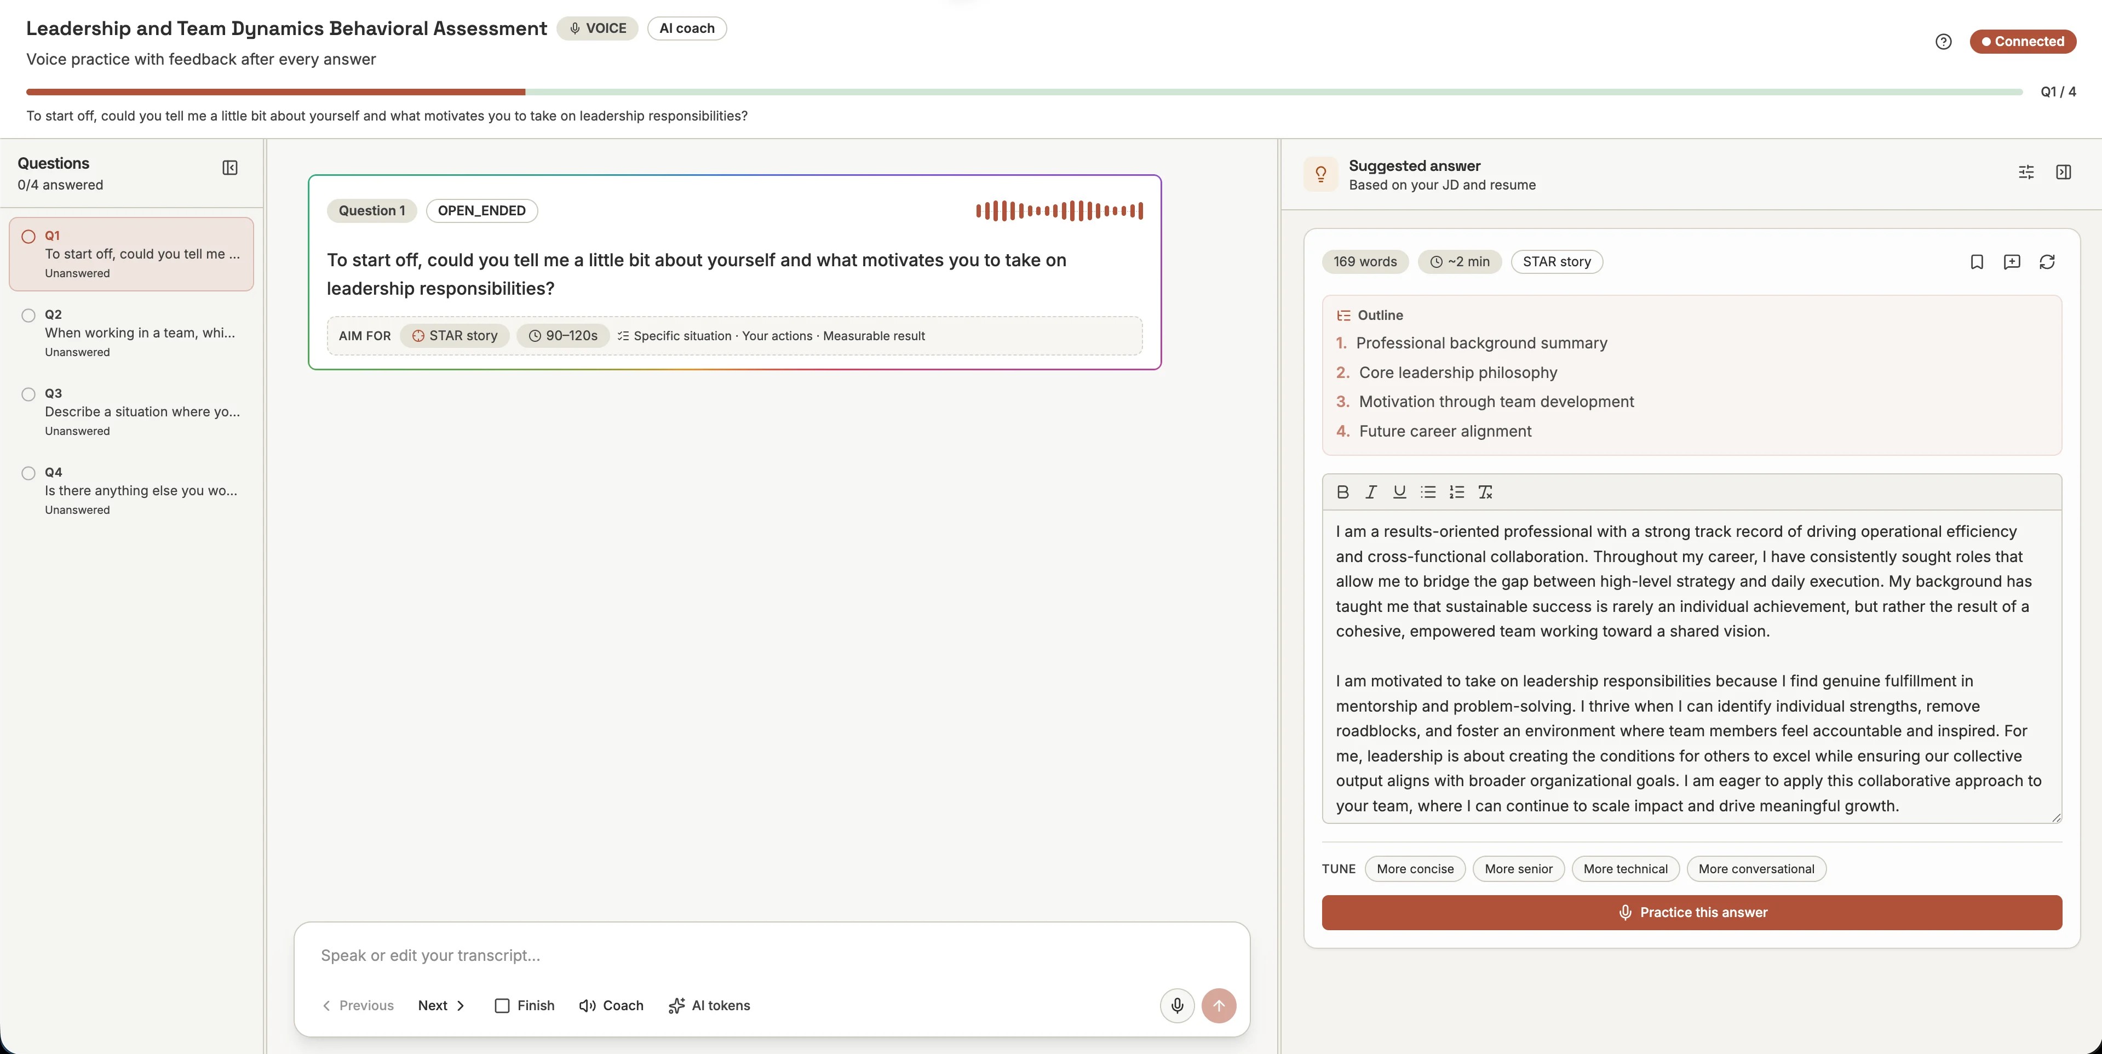Click the Question 1 tag
This screenshot has height=1054, width=2102.
click(372, 211)
